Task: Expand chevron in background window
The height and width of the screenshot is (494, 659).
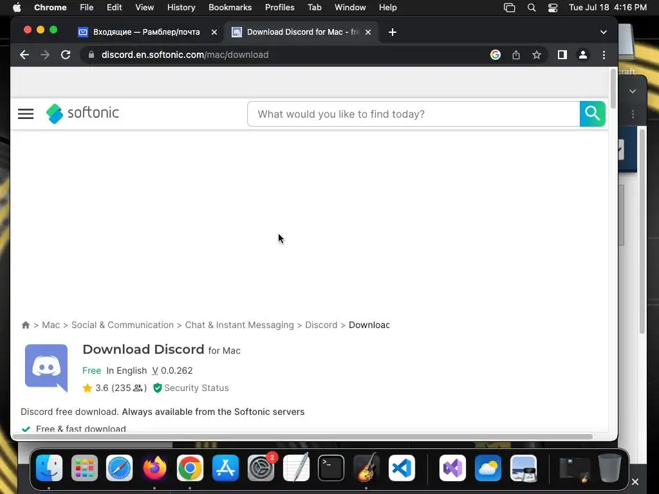Action: [633, 91]
